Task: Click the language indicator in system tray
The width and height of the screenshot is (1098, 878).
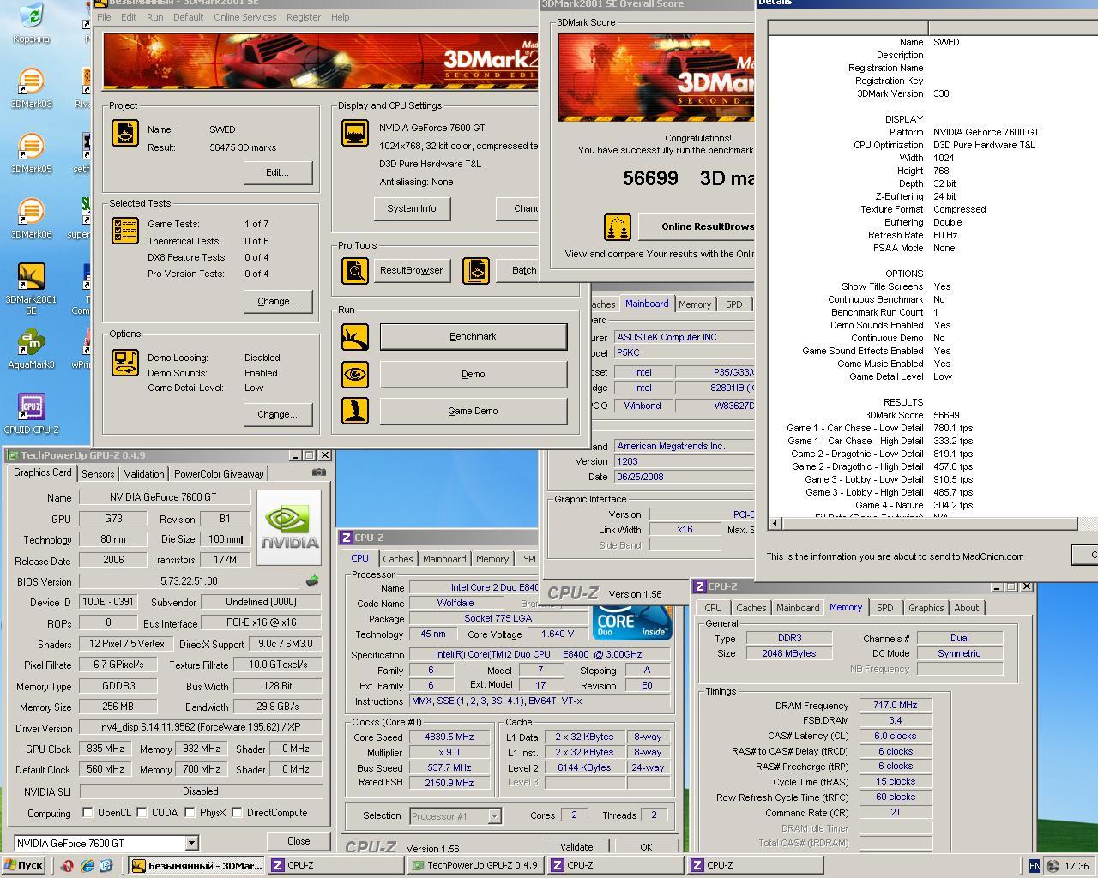Action: 1035,866
